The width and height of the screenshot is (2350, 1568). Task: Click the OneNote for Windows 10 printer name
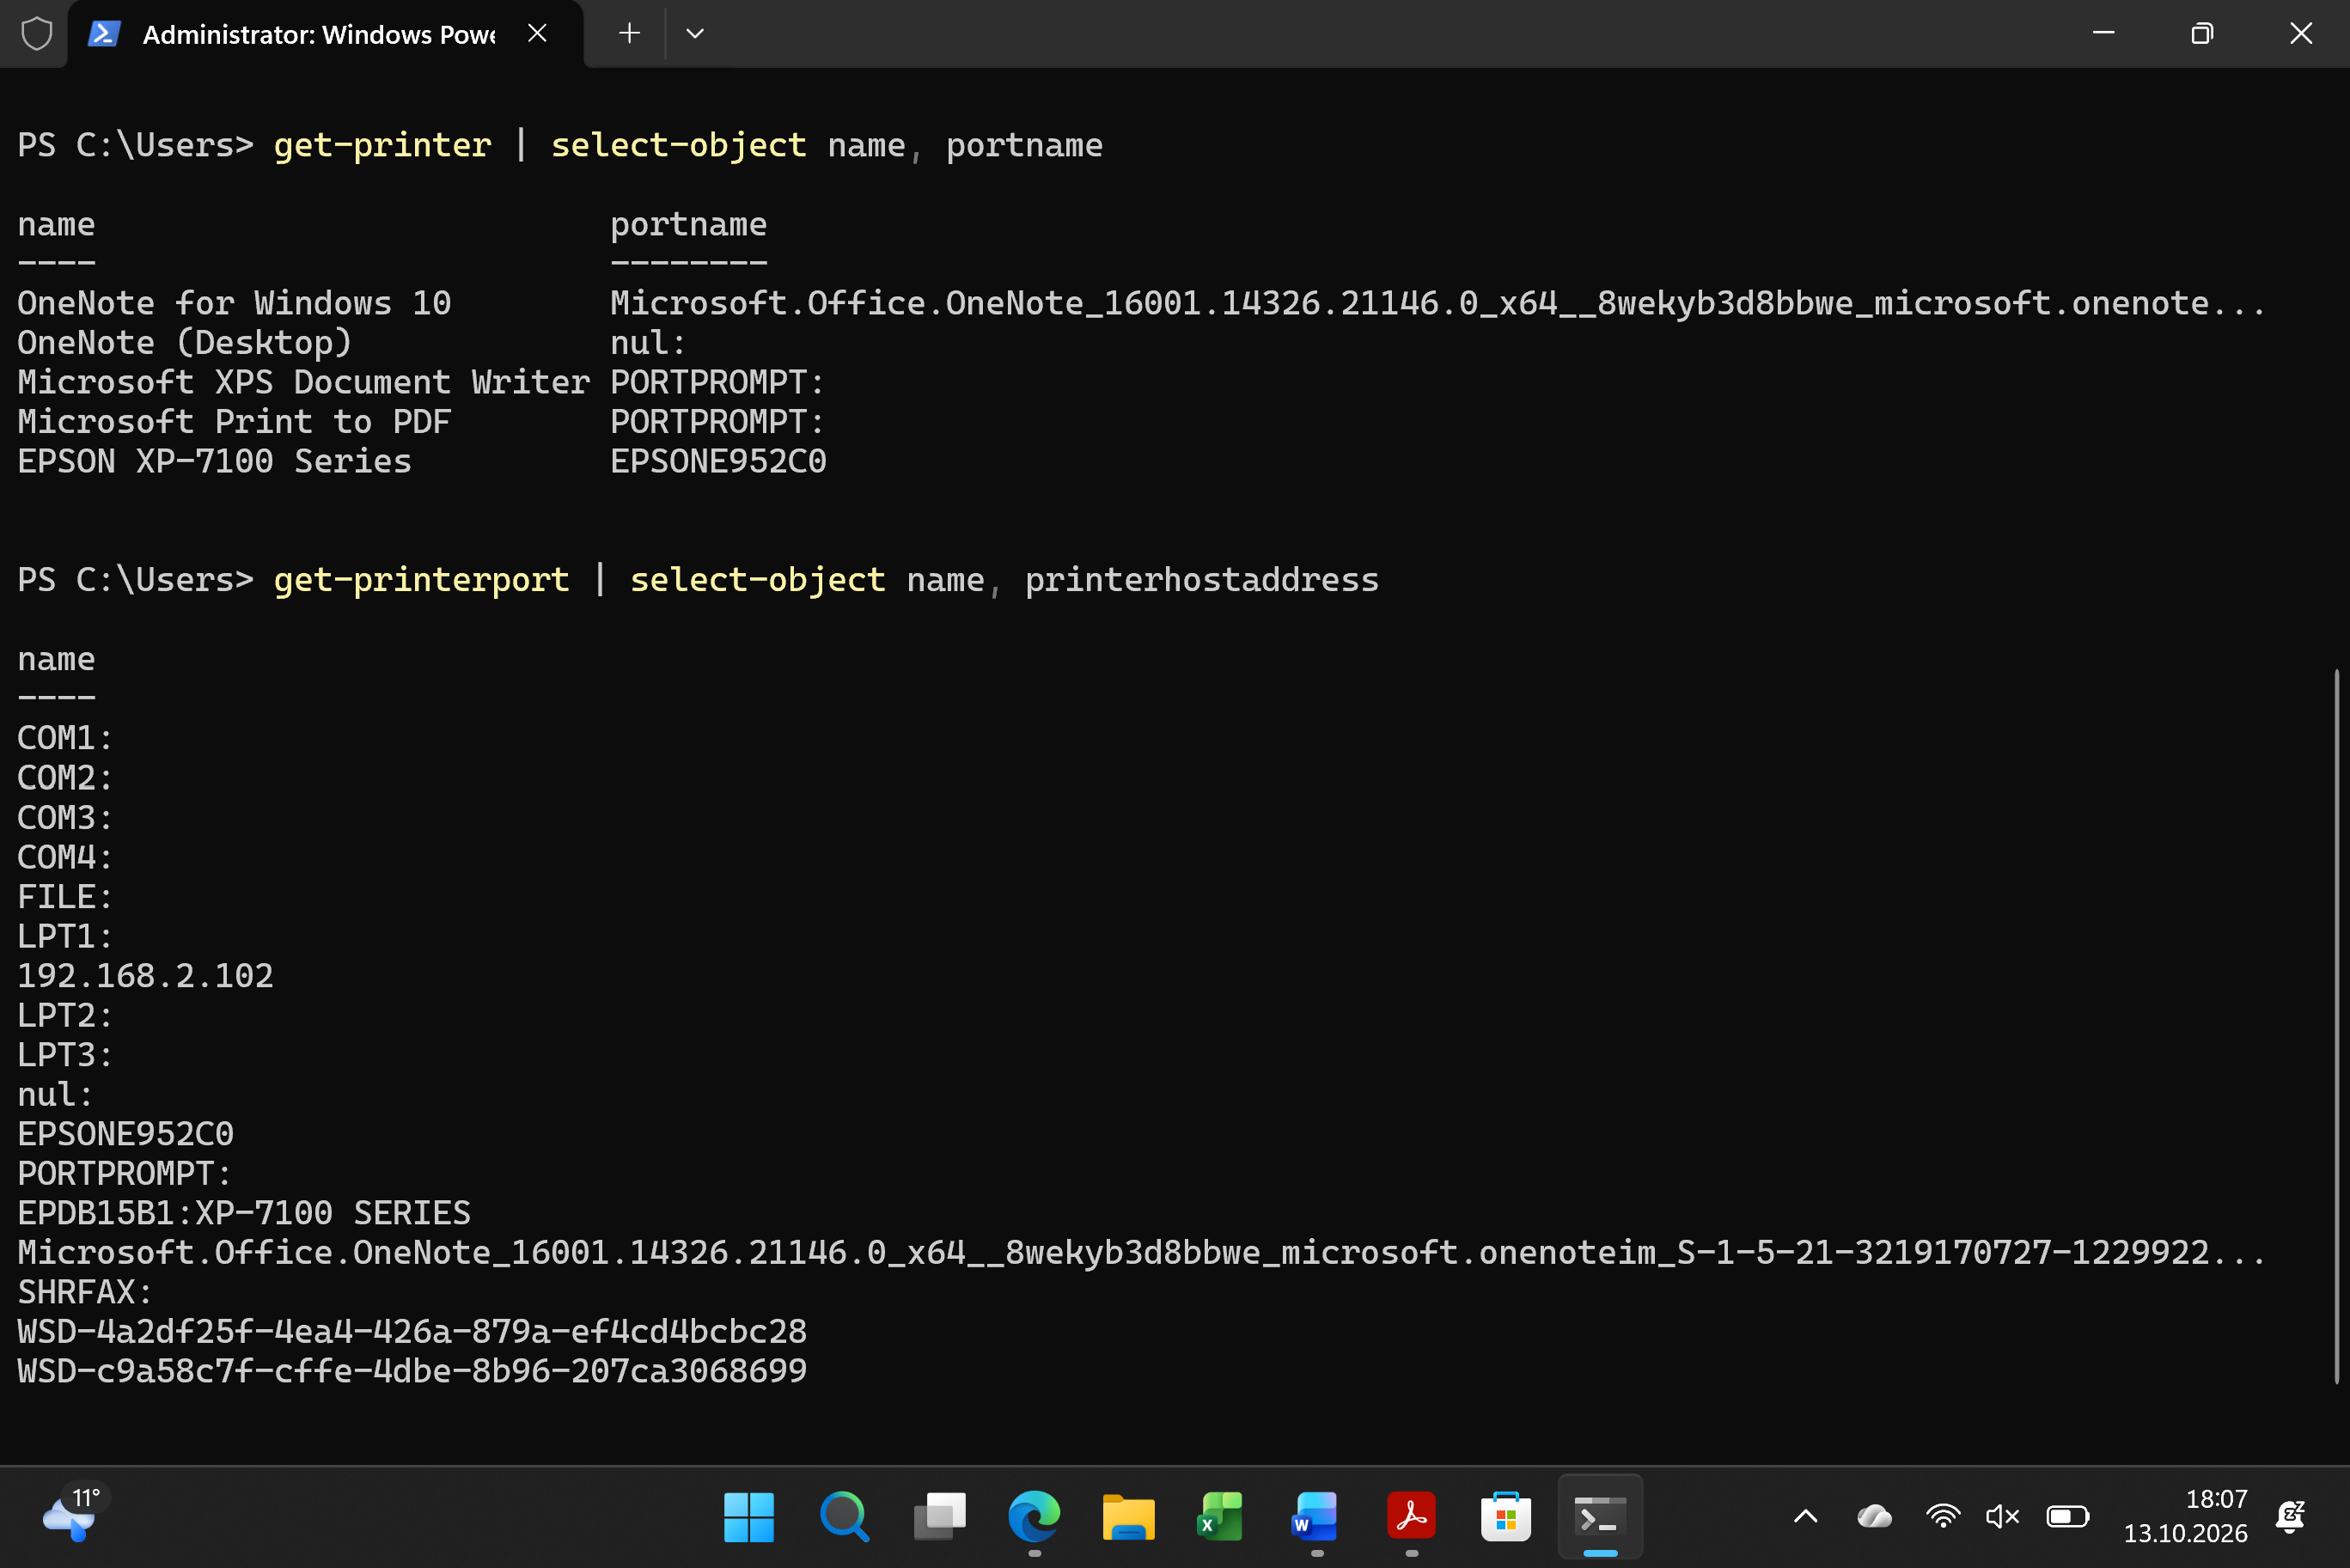coord(234,303)
